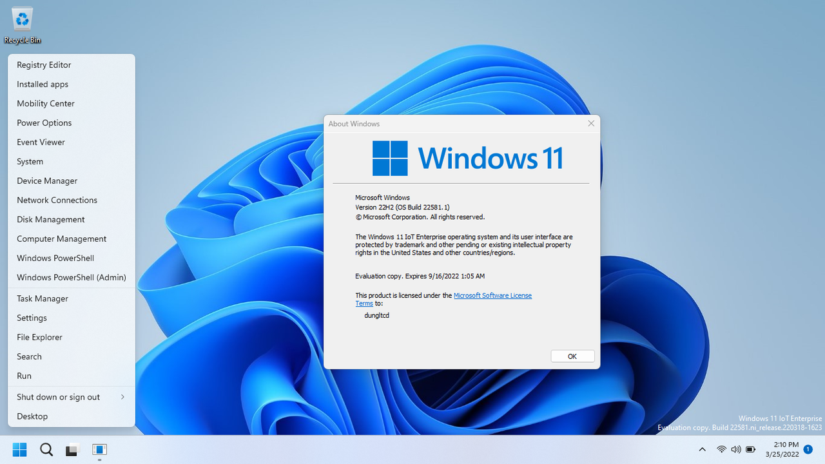Image resolution: width=825 pixels, height=464 pixels.
Task: Show hidden icons chevron in system tray
Action: pyautogui.click(x=702, y=449)
